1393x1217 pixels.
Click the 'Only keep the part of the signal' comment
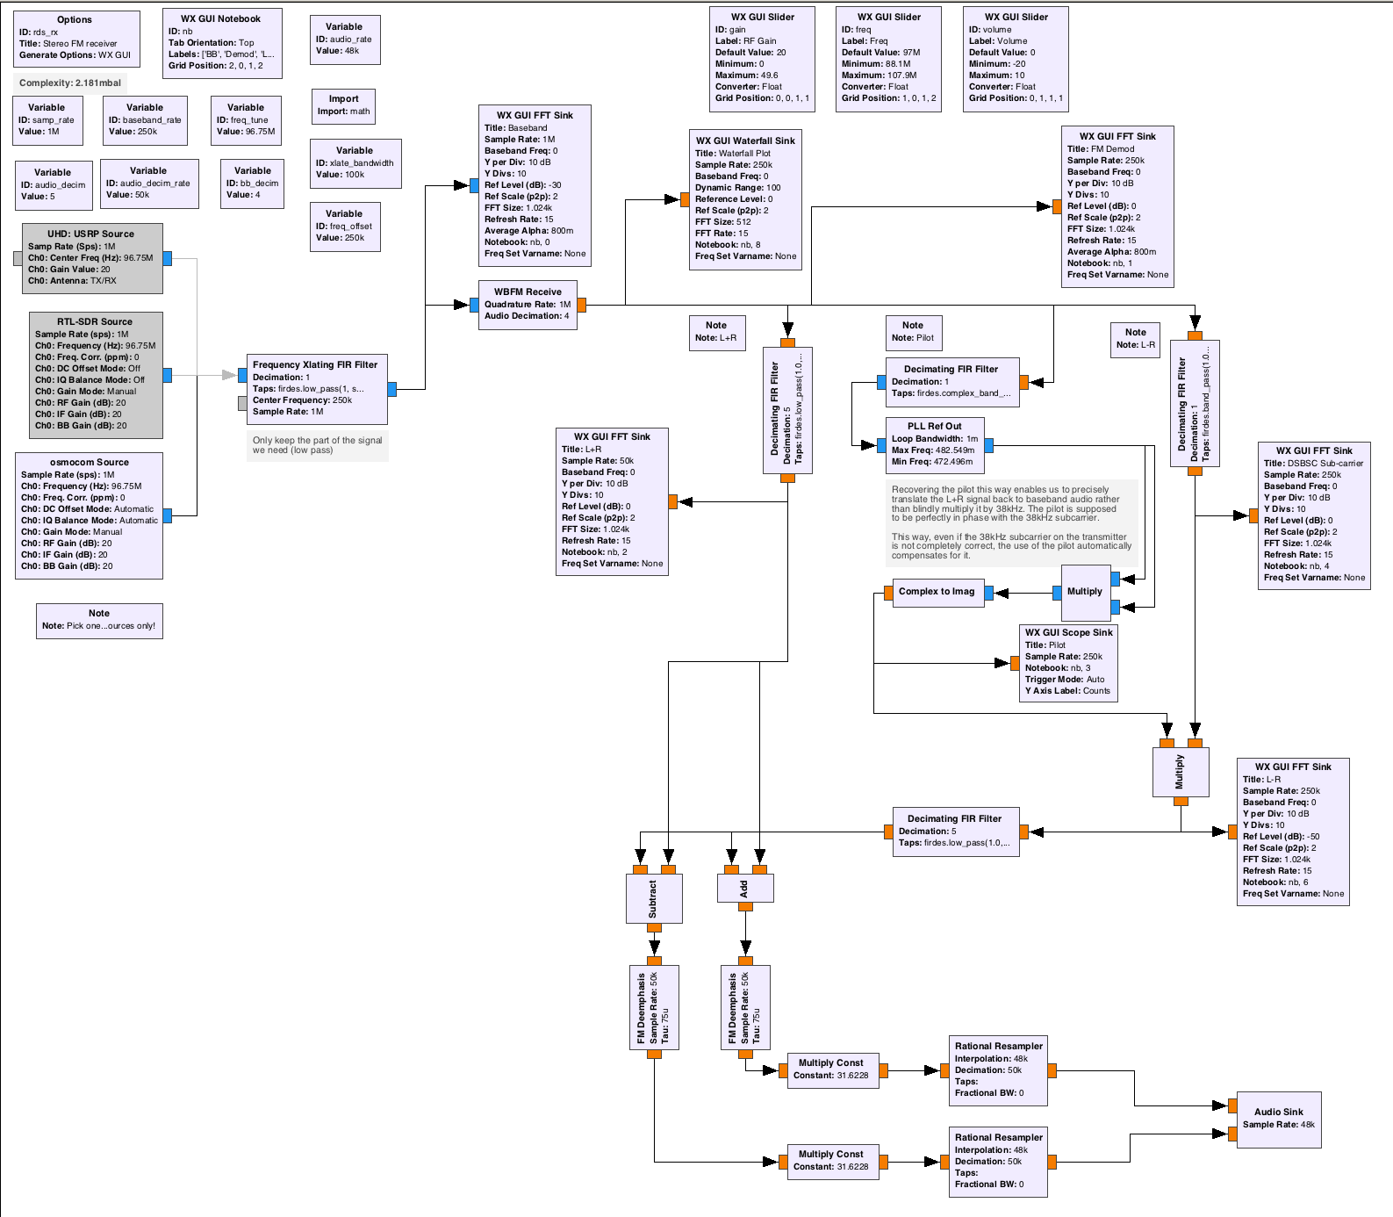coord(318,445)
